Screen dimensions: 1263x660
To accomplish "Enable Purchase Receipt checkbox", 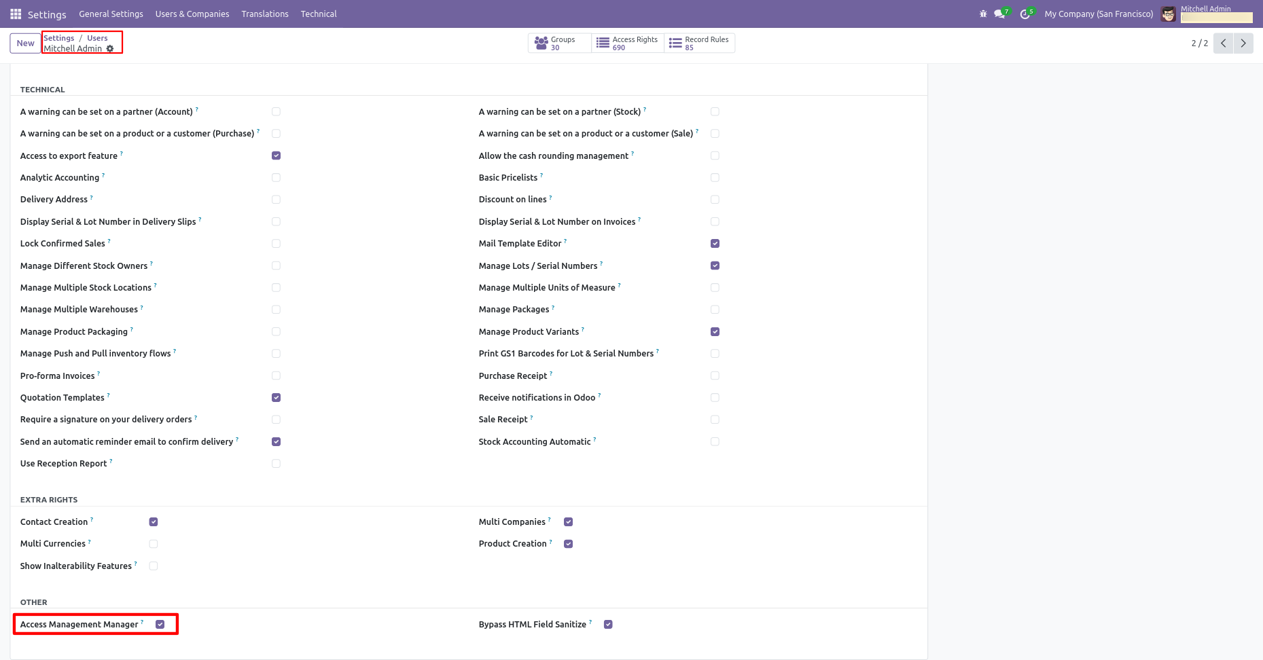I will [x=715, y=375].
